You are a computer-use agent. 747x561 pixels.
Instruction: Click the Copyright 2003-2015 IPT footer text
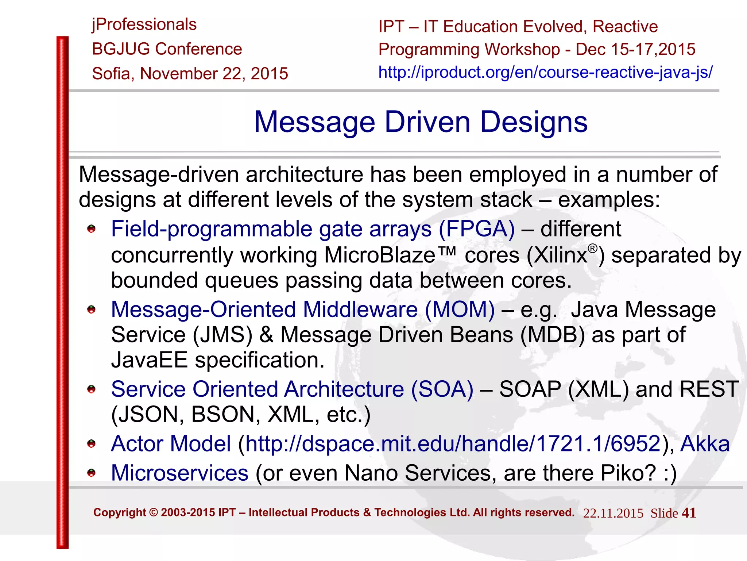coord(334,512)
